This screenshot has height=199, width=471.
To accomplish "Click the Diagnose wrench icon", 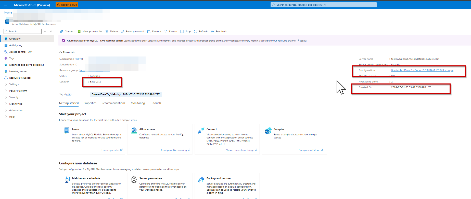I will point(6,65).
